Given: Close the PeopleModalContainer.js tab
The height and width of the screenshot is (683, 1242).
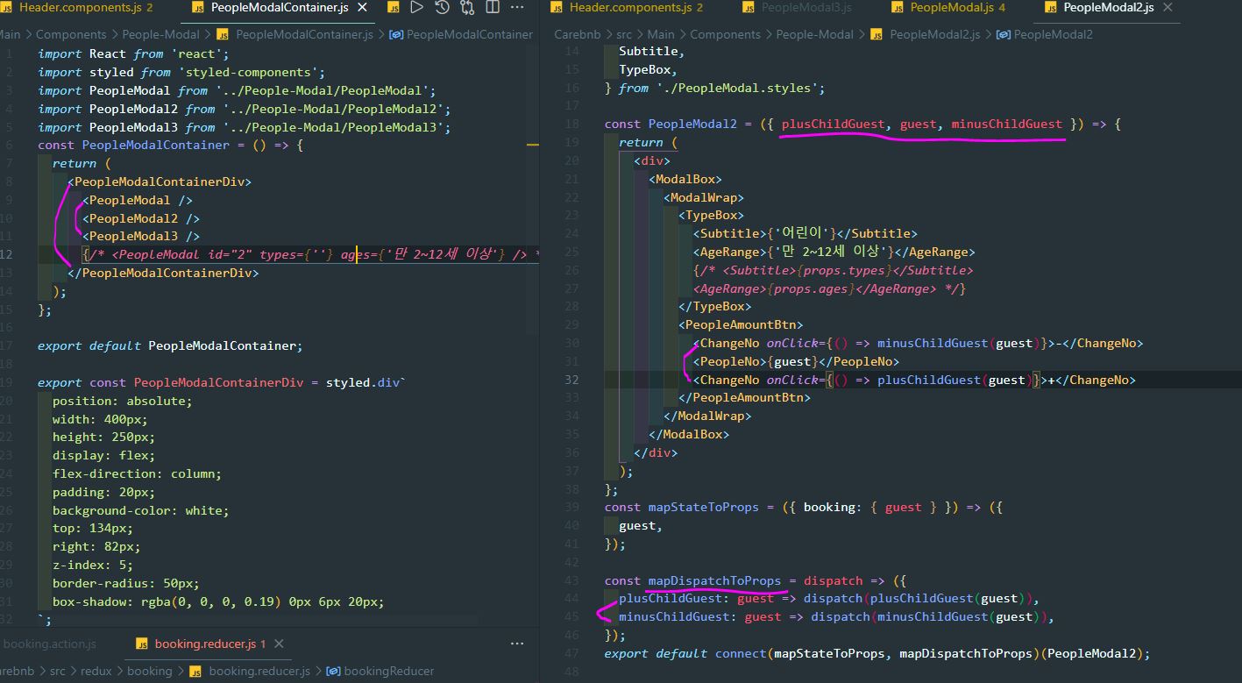Looking at the screenshot, I should [363, 7].
